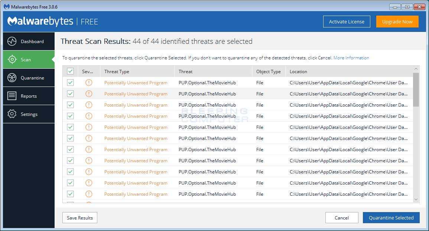Viewport: 429px width, 231px height.
Task: Click the Scan target icon in sidebar
Action: [12, 59]
